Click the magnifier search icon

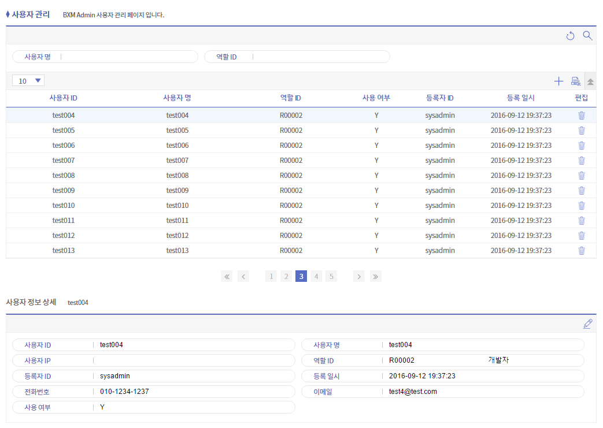pos(587,36)
